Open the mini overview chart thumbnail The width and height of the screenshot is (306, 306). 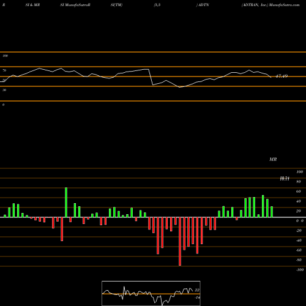click(151, 293)
